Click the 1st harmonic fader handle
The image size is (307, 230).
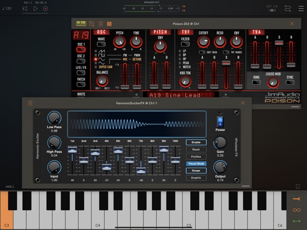click(x=72, y=150)
